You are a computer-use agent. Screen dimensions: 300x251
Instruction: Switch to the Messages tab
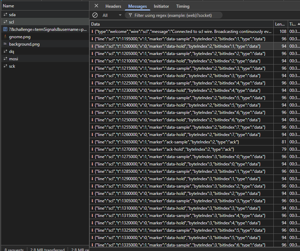click(x=138, y=6)
